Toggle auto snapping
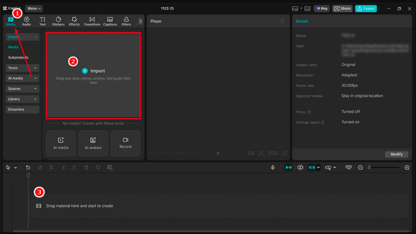This screenshot has width=416, height=234. [300, 167]
